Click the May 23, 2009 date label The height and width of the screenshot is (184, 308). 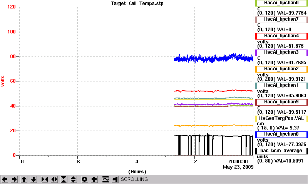[238, 167]
